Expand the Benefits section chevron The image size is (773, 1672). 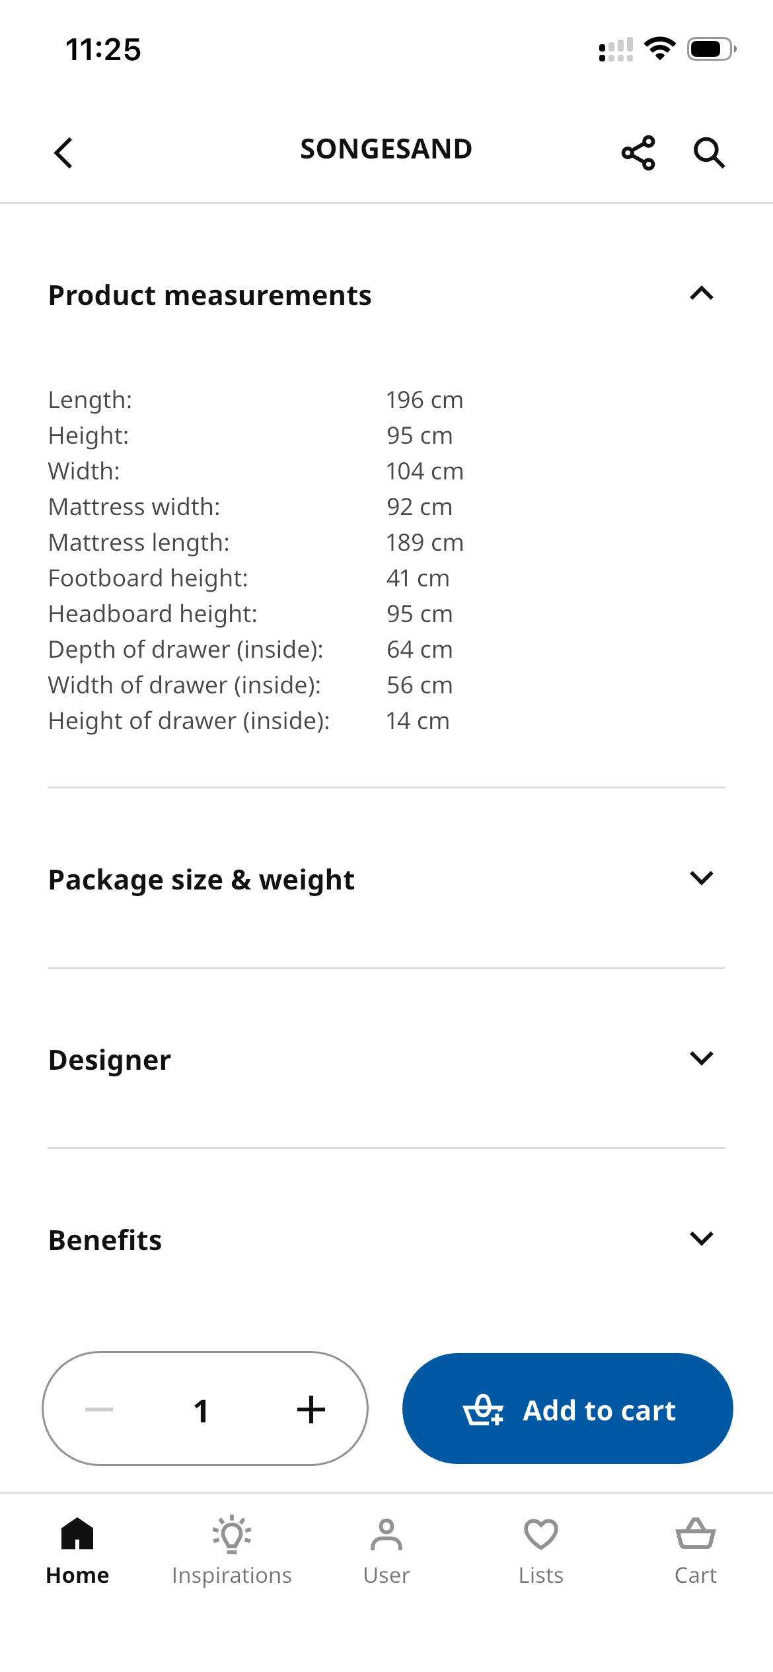702,1238
